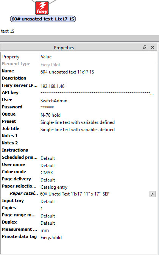Image resolution: width=159 pixels, height=255 pixels.
Task: Close the Properties panel
Action: [152, 47]
